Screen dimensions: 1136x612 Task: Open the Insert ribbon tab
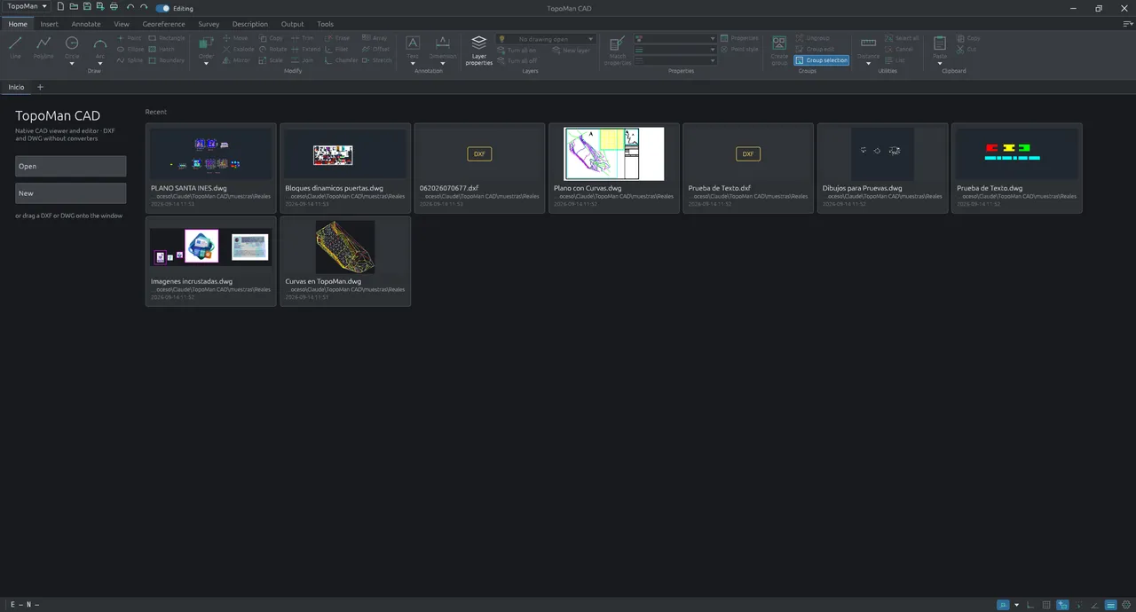49,24
